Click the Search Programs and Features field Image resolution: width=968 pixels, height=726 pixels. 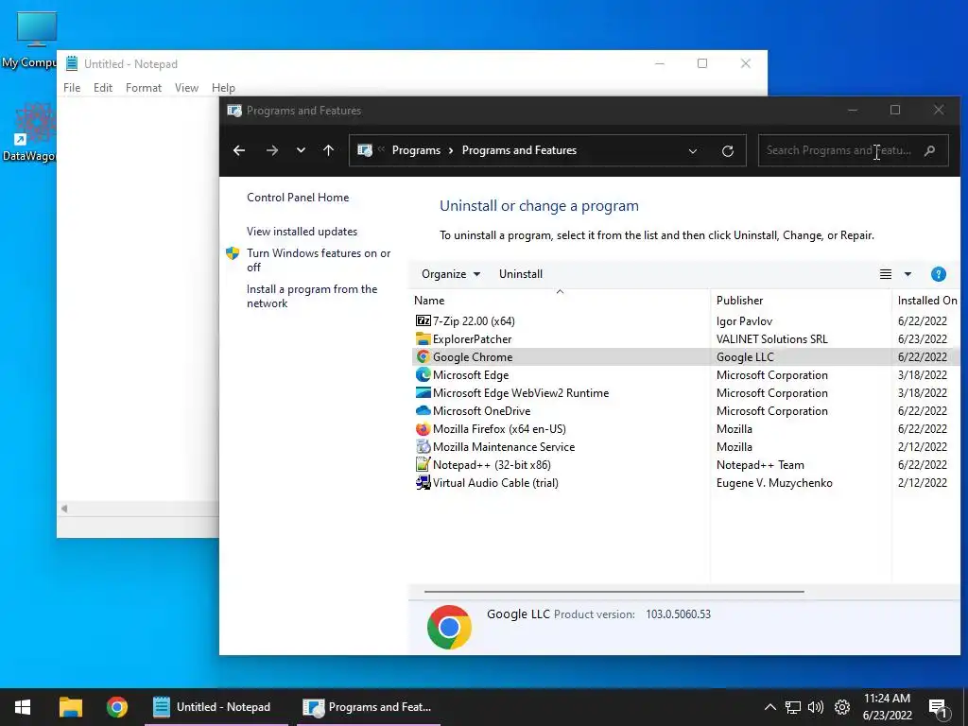tap(853, 150)
